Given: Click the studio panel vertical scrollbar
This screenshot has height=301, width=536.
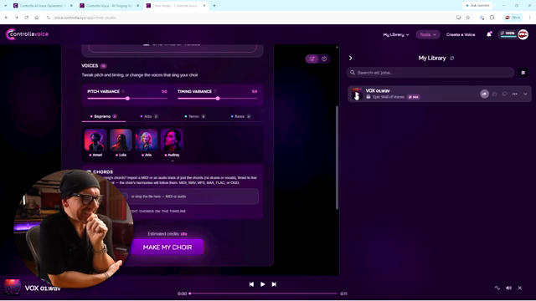Looking at the screenshot, I should coord(337,157).
